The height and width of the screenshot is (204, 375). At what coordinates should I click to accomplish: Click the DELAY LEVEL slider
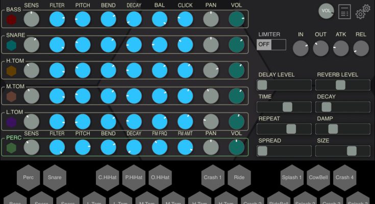click(x=284, y=85)
